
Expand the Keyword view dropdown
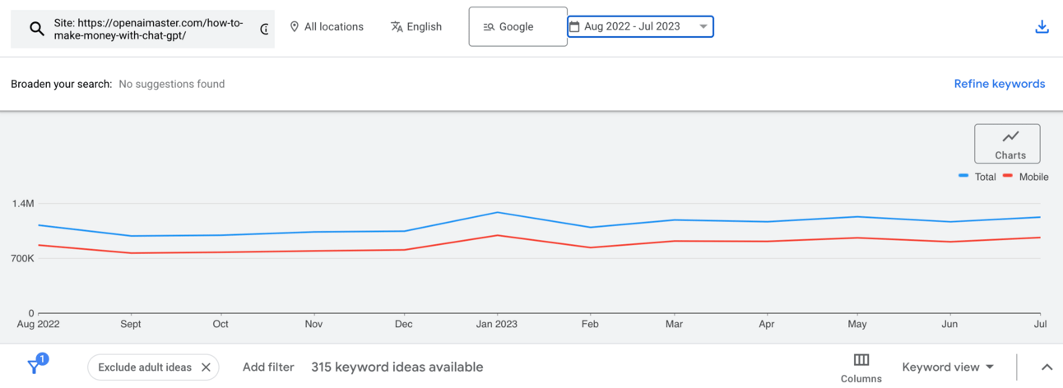[x=948, y=367]
